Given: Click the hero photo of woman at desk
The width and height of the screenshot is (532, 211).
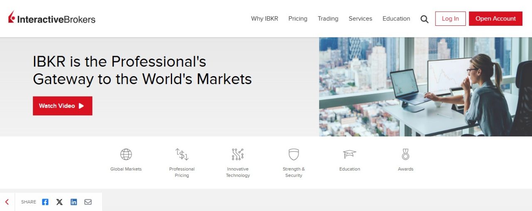Looking at the screenshot, I should pos(426,87).
